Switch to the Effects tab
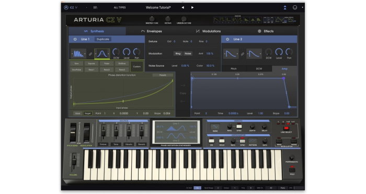Image resolution: width=366 pixels, height=194 pixels. click(266, 31)
